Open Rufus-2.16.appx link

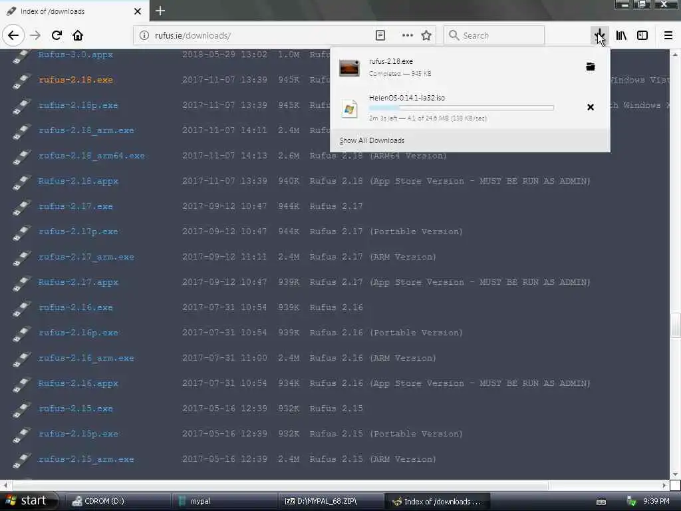[x=78, y=383]
